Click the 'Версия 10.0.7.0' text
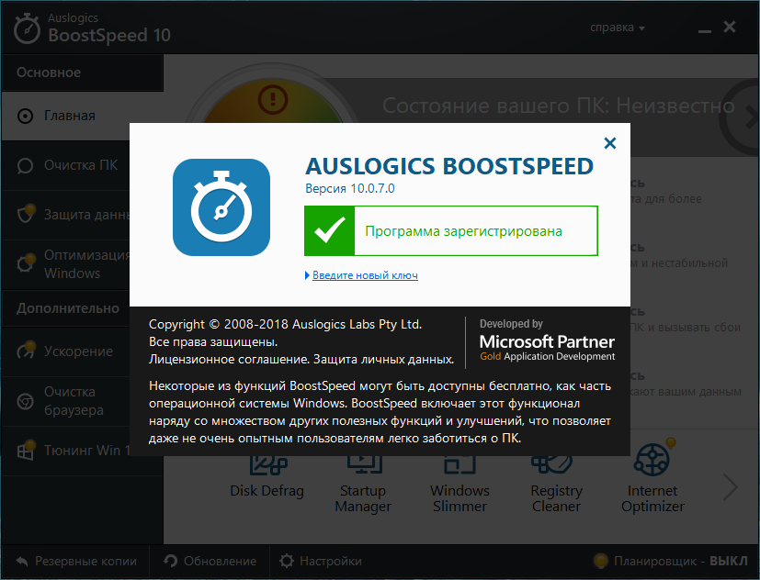The height and width of the screenshot is (580, 760). (350, 188)
